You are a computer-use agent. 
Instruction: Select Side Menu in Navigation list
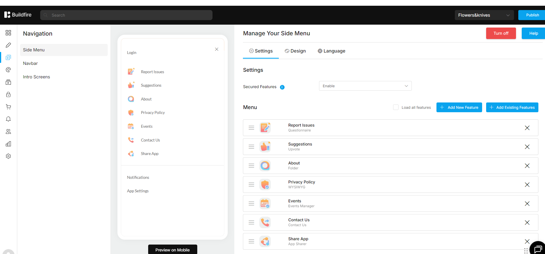click(x=64, y=50)
